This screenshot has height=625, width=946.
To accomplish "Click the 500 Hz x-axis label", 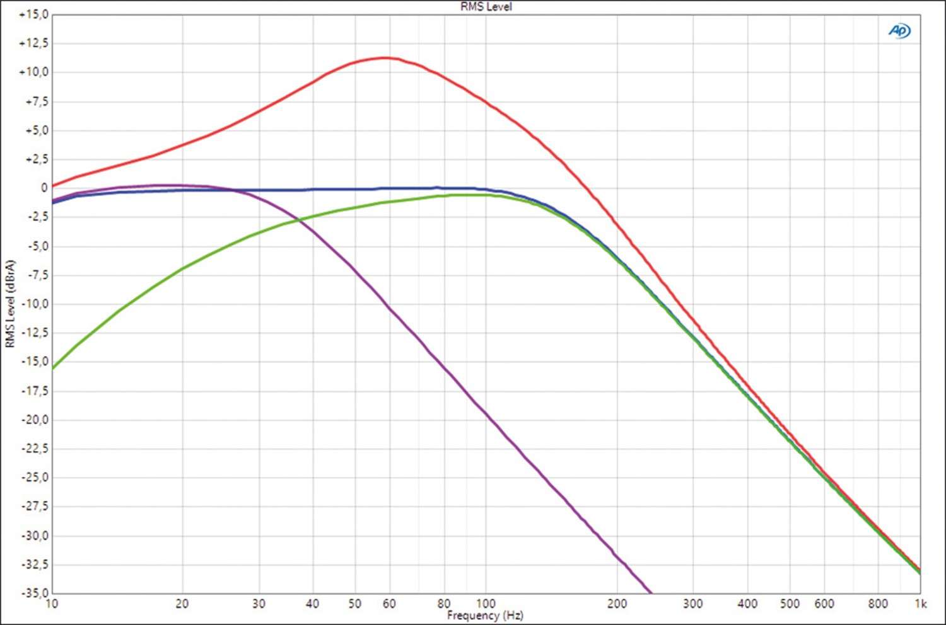I will pos(790,604).
